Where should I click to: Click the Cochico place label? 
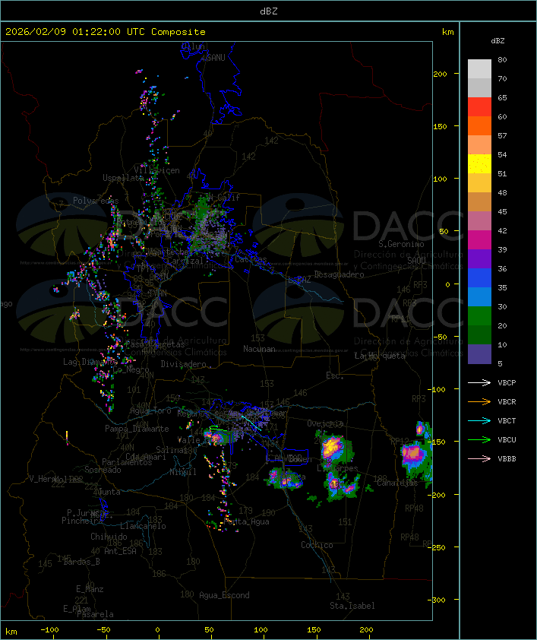317,545
